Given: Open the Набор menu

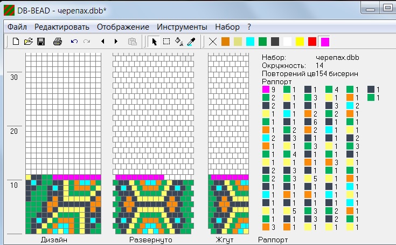Looking at the screenshot, I should pyautogui.click(x=227, y=26).
